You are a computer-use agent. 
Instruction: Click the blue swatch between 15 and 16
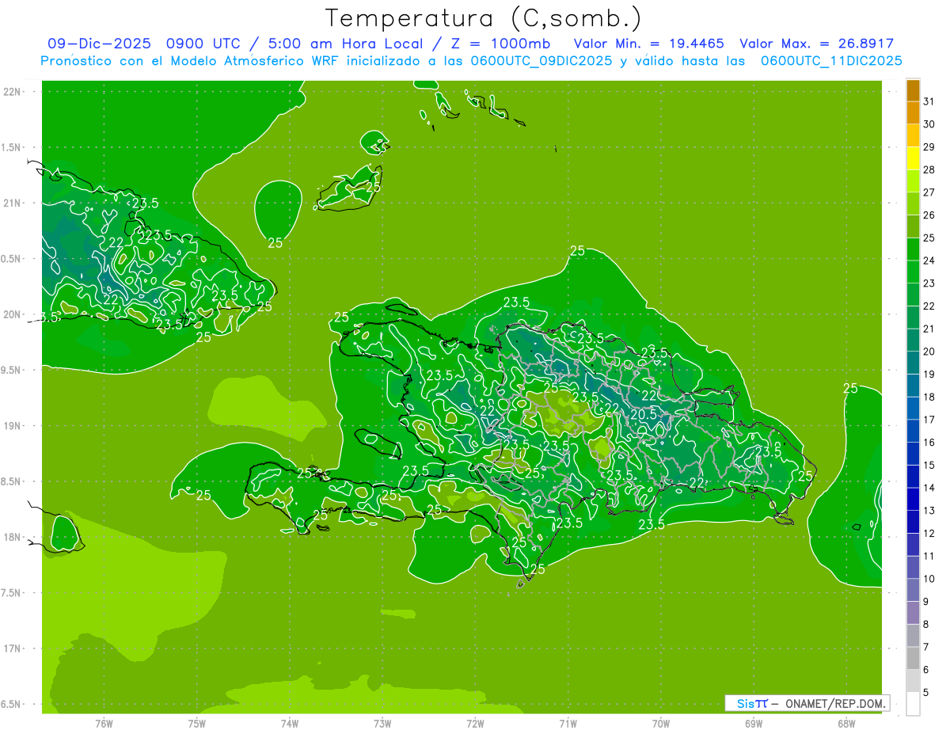(x=913, y=454)
